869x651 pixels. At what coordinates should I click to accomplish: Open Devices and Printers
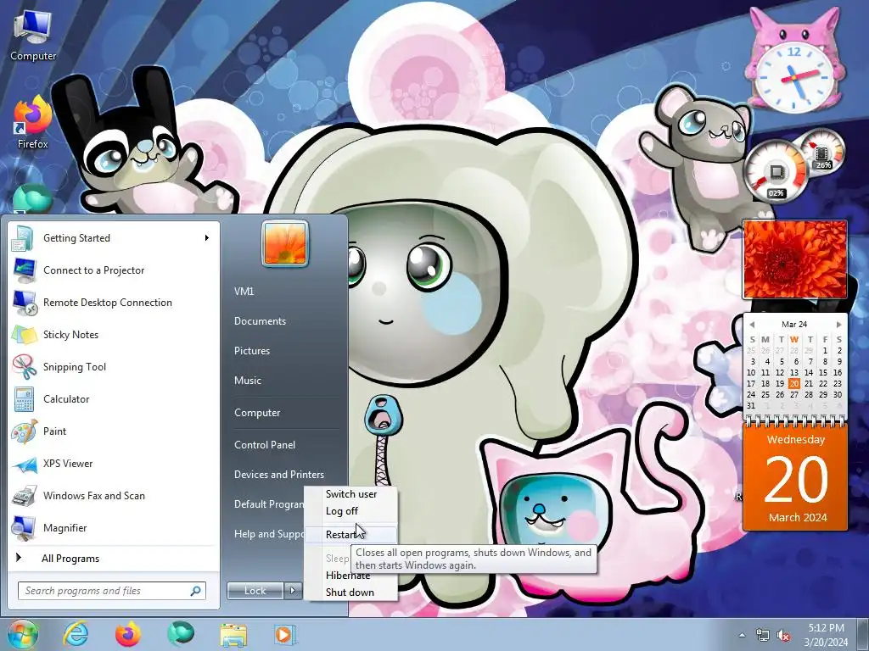coord(278,475)
